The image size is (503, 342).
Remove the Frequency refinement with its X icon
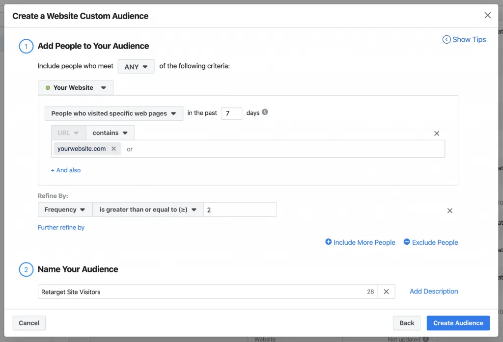[x=450, y=210]
